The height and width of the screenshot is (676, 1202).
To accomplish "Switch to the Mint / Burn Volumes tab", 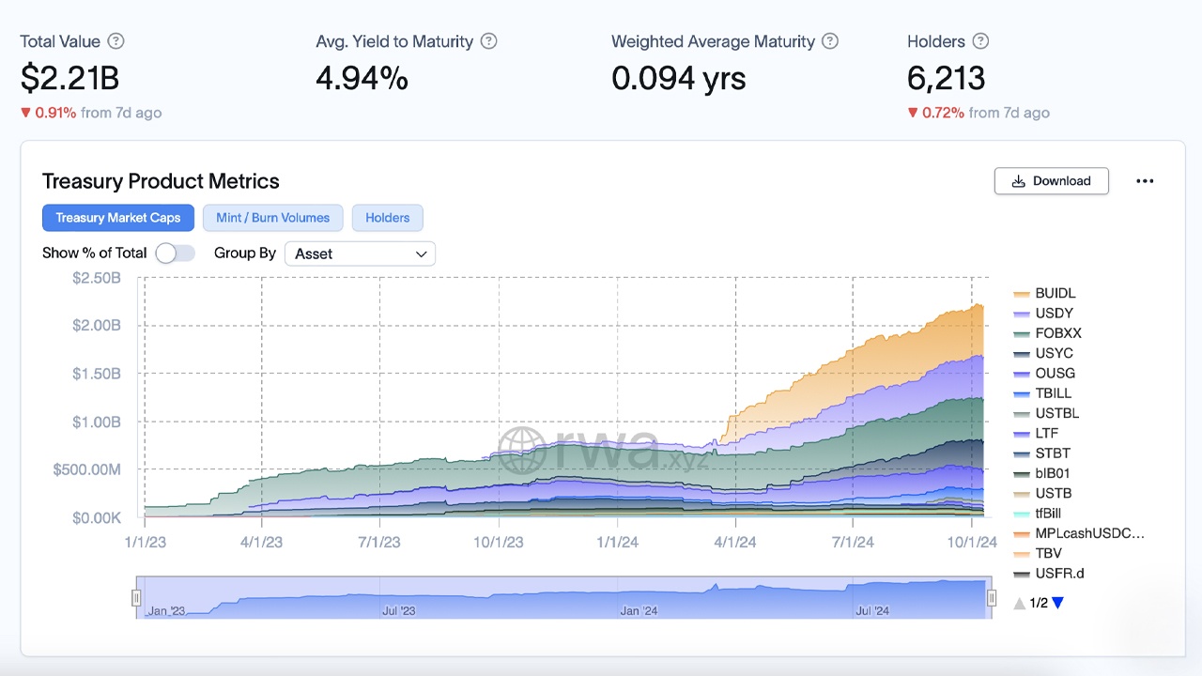I will coord(272,218).
